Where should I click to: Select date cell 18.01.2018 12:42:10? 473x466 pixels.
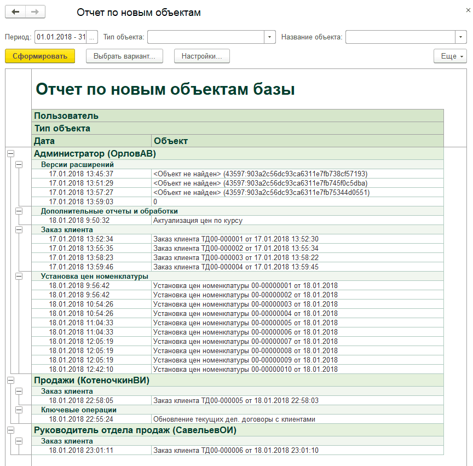coord(91,369)
